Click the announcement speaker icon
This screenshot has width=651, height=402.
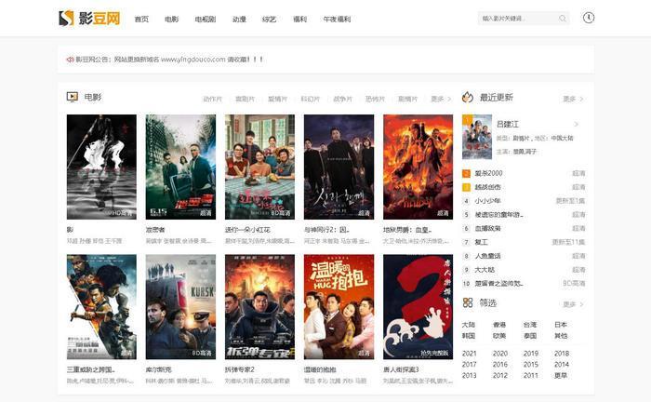[70, 60]
